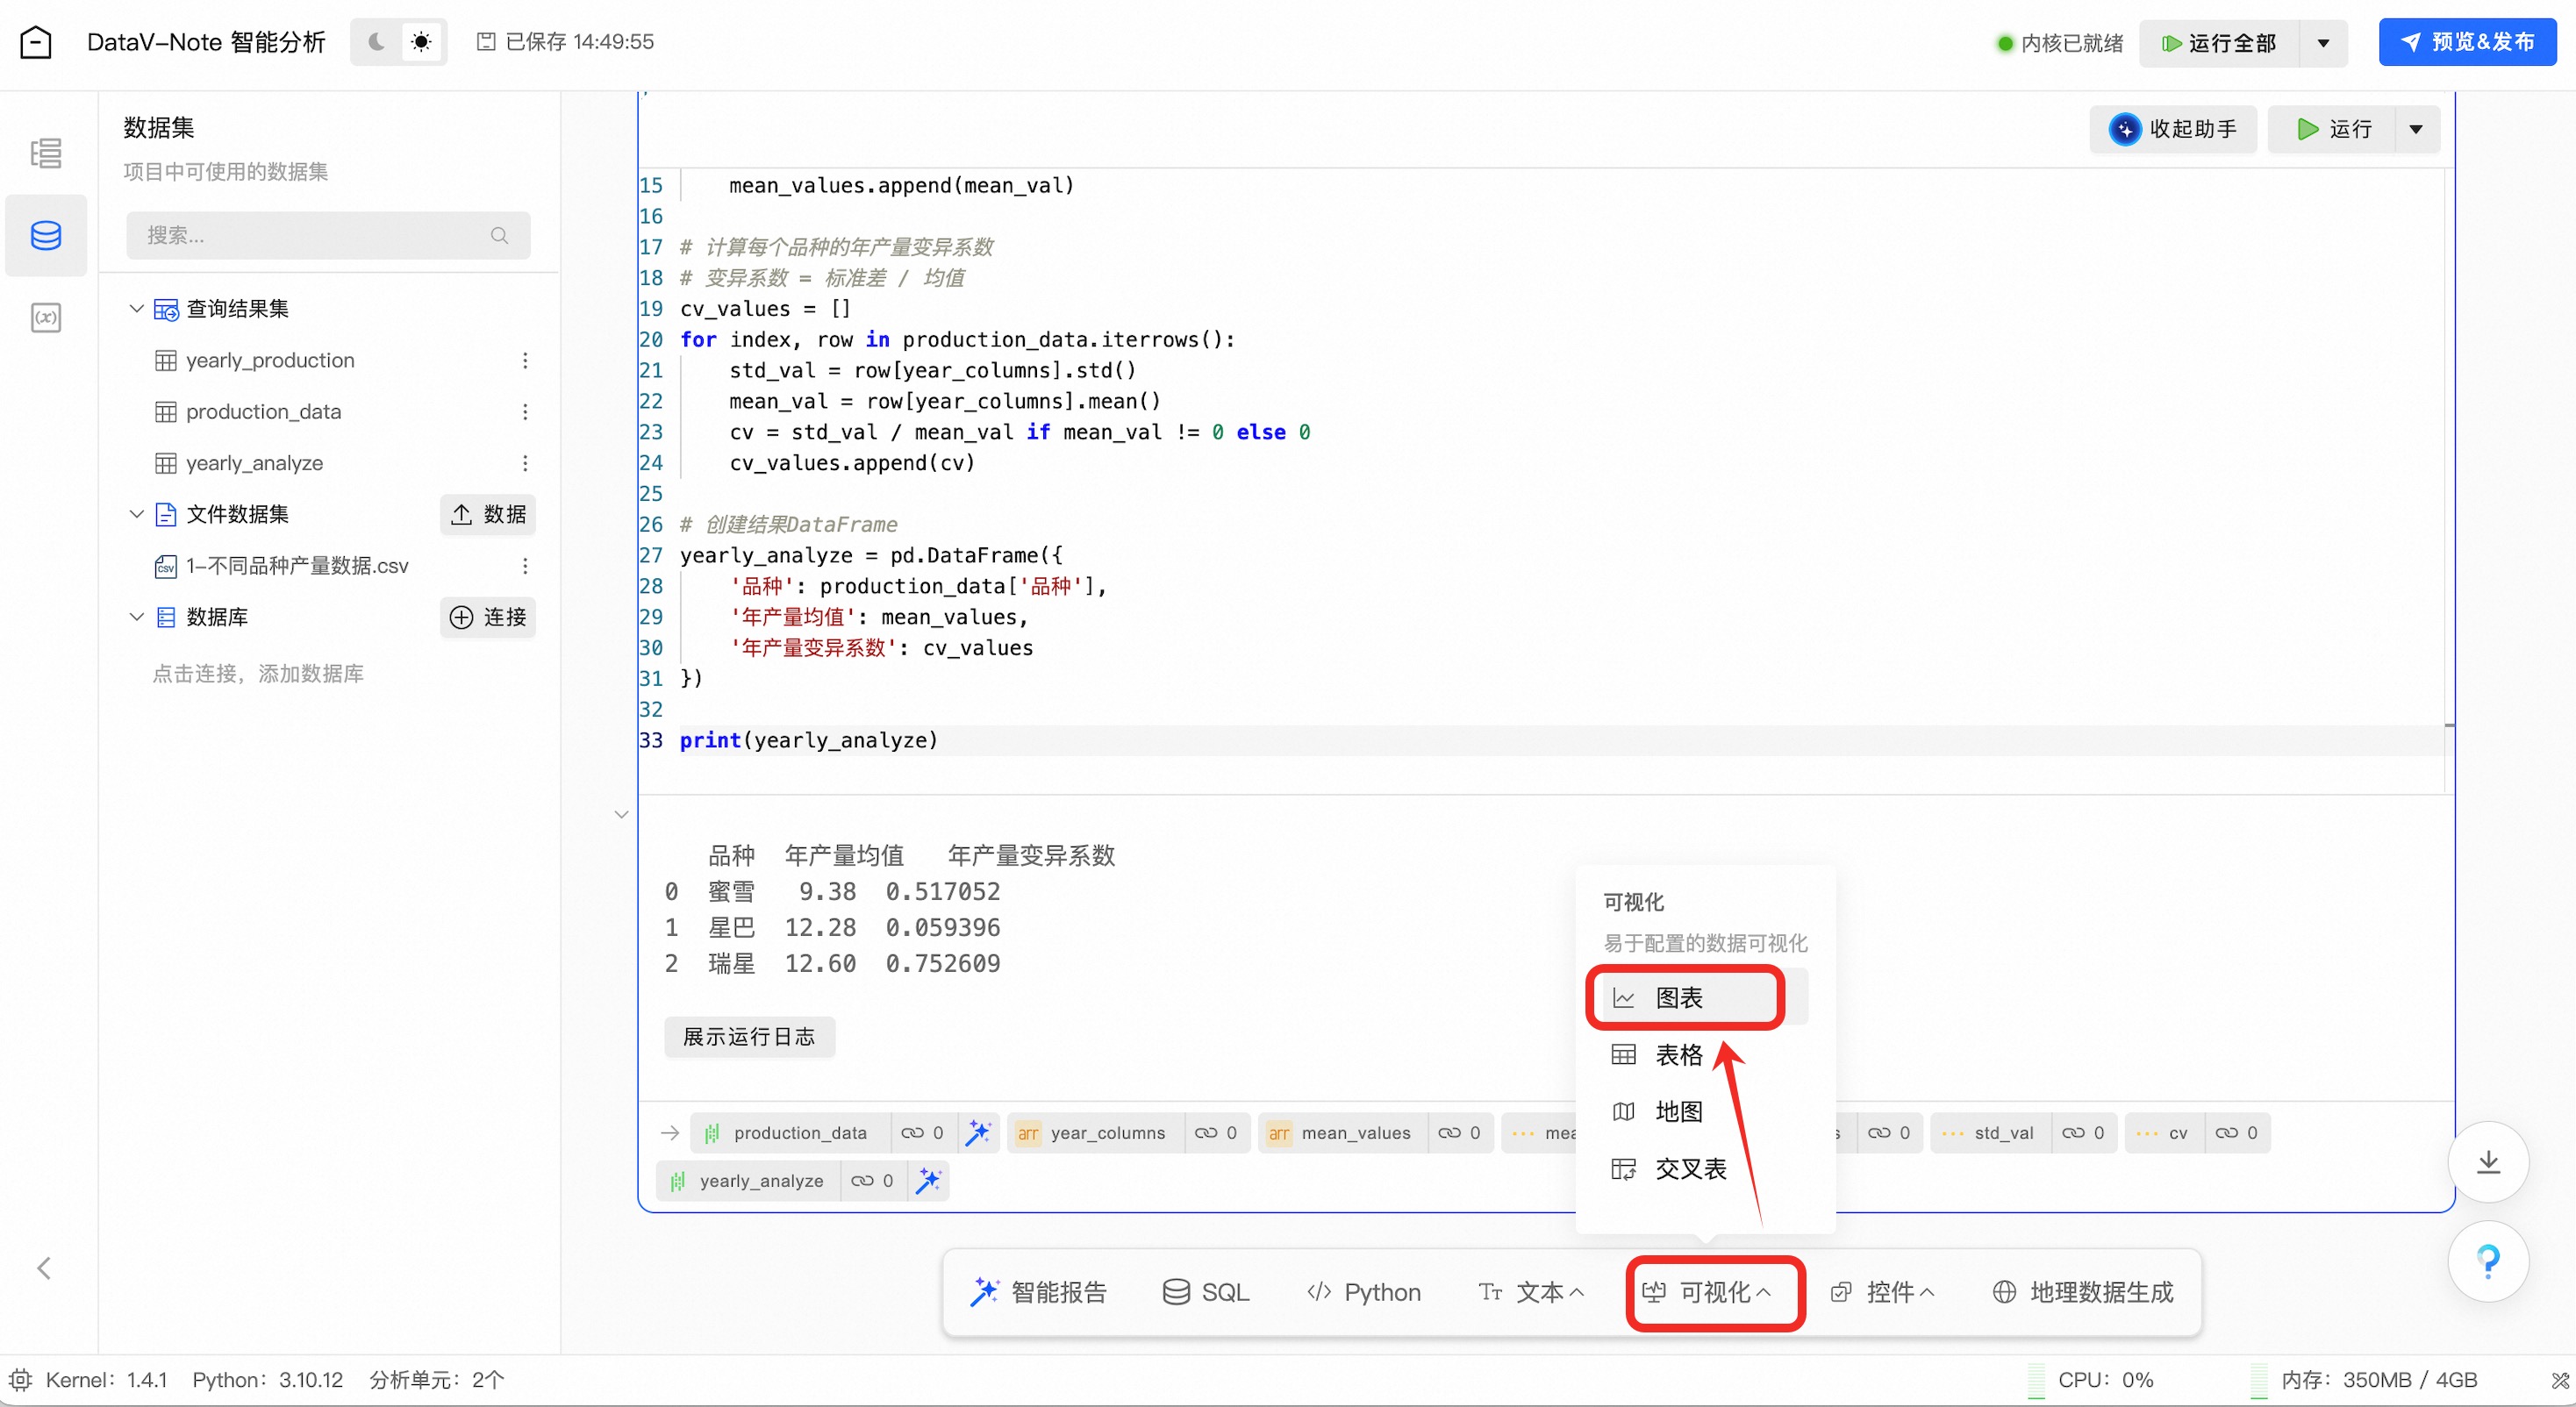Click the 预览&发布 button
Image resolution: width=2576 pixels, height=1407 pixels.
[x=2467, y=42]
